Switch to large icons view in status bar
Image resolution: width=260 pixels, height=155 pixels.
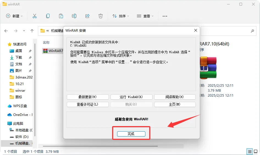coord(256,151)
